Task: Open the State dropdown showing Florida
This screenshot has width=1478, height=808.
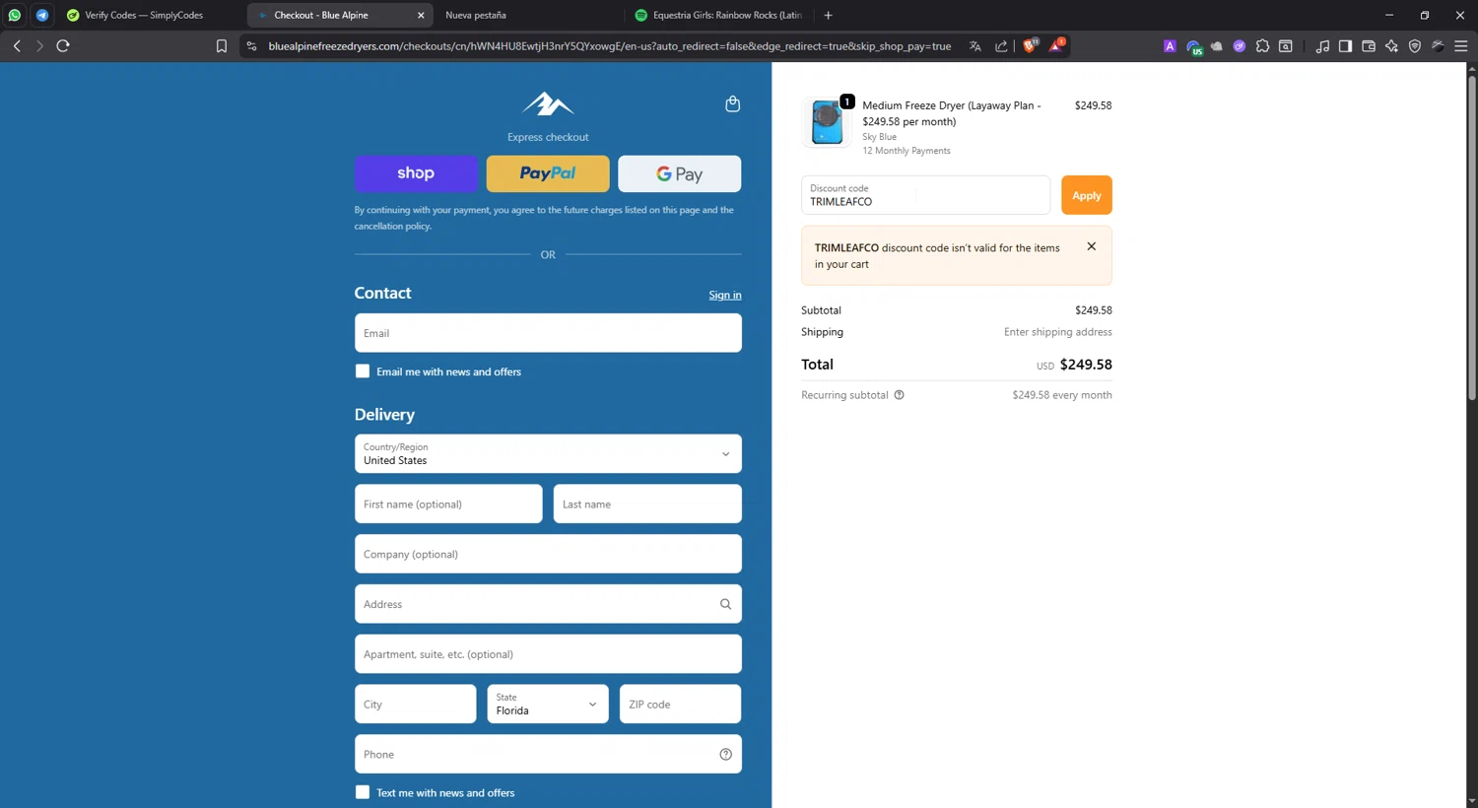Action: [x=548, y=705]
